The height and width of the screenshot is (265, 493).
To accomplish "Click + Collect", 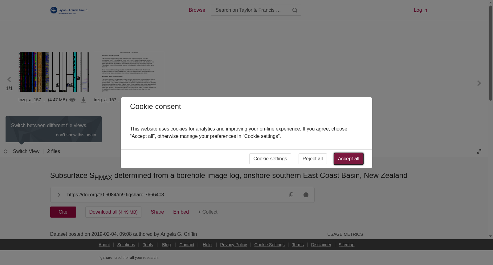I will [x=208, y=212].
